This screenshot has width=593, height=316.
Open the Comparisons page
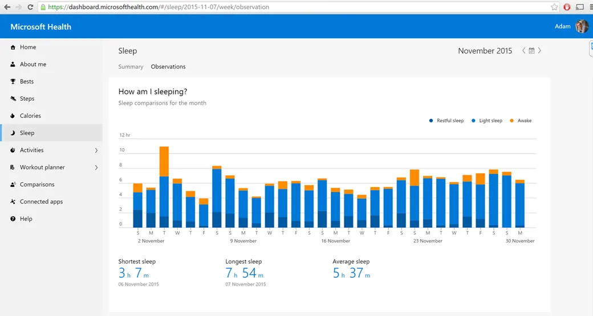(51, 184)
